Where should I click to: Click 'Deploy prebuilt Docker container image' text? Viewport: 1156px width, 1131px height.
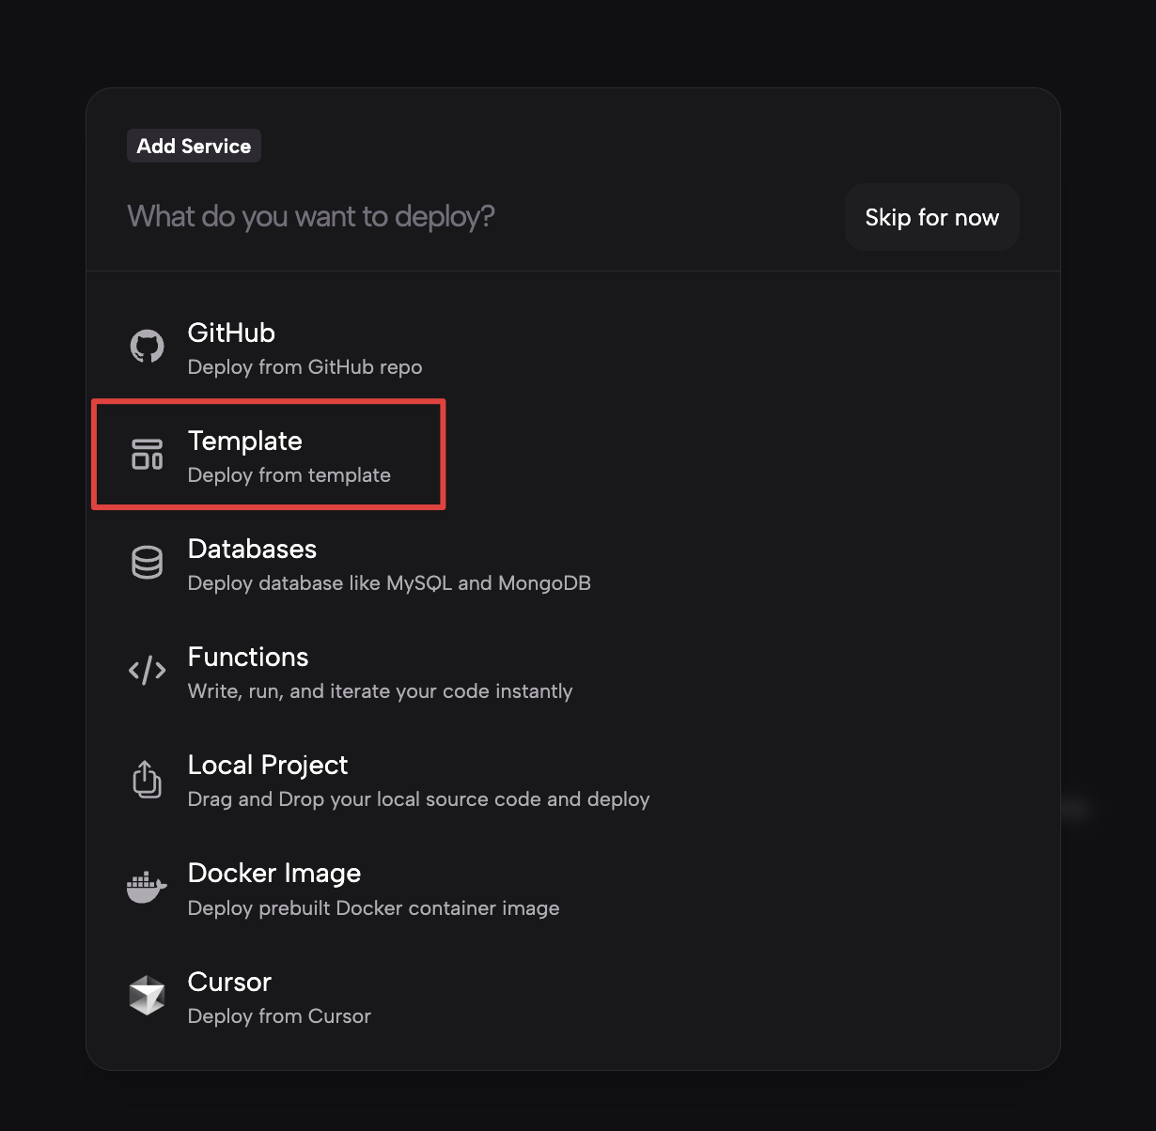(x=373, y=908)
